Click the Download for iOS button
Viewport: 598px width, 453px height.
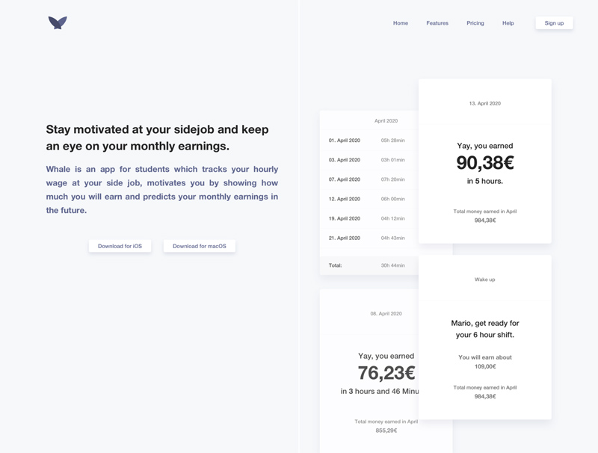(121, 245)
